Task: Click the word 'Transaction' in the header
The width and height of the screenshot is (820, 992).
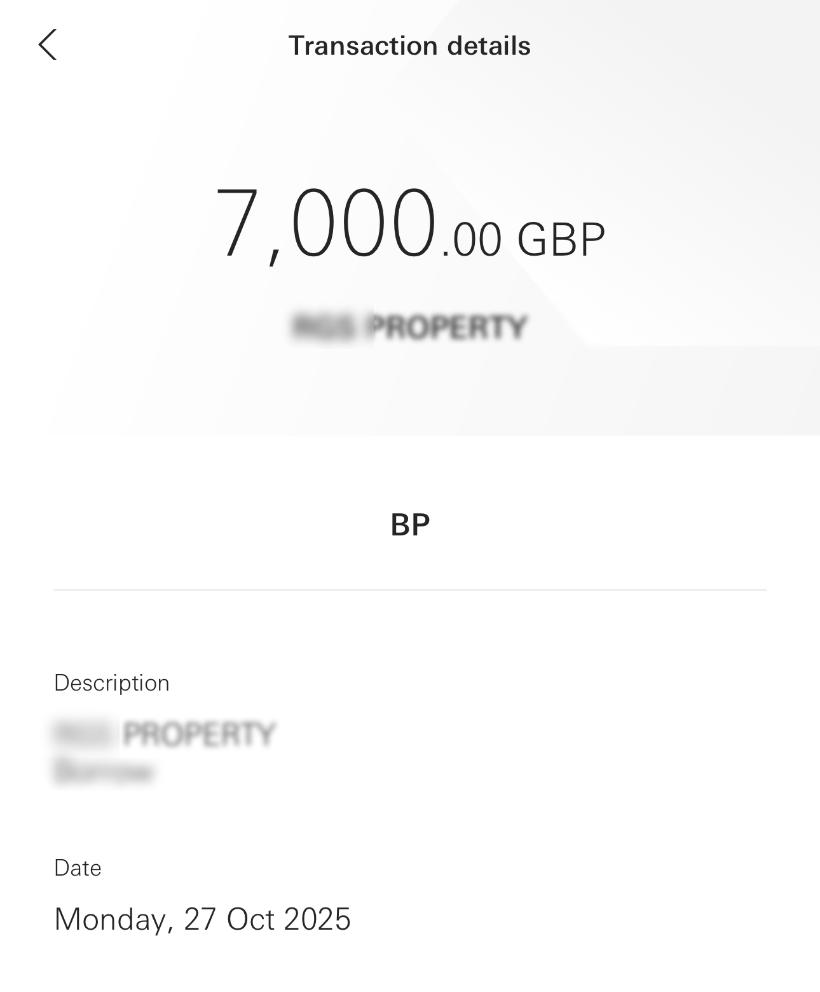Action: [363, 46]
